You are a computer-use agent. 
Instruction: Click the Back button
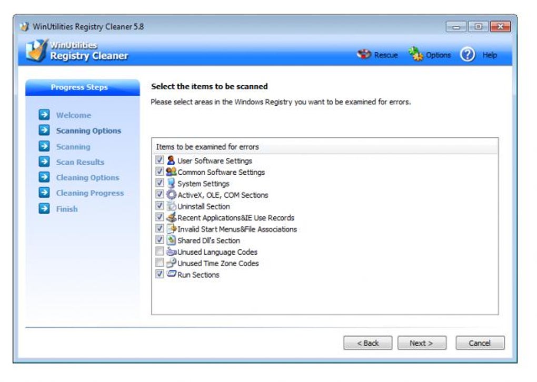[x=367, y=343]
